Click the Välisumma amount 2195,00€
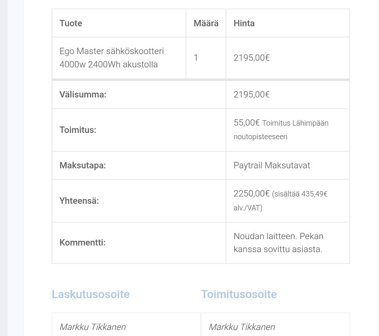Image resolution: width=379 pixels, height=336 pixels. point(251,95)
